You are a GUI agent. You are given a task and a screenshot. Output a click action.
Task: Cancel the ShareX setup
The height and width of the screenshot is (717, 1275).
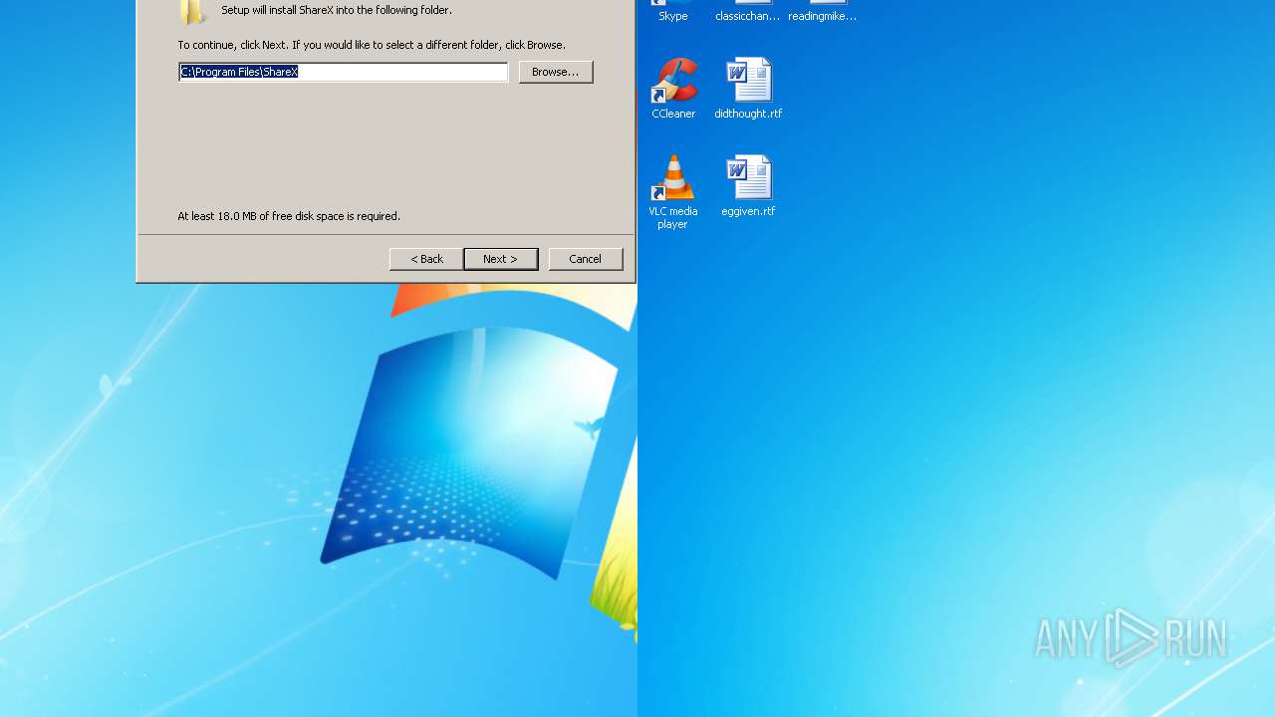coord(585,259)
